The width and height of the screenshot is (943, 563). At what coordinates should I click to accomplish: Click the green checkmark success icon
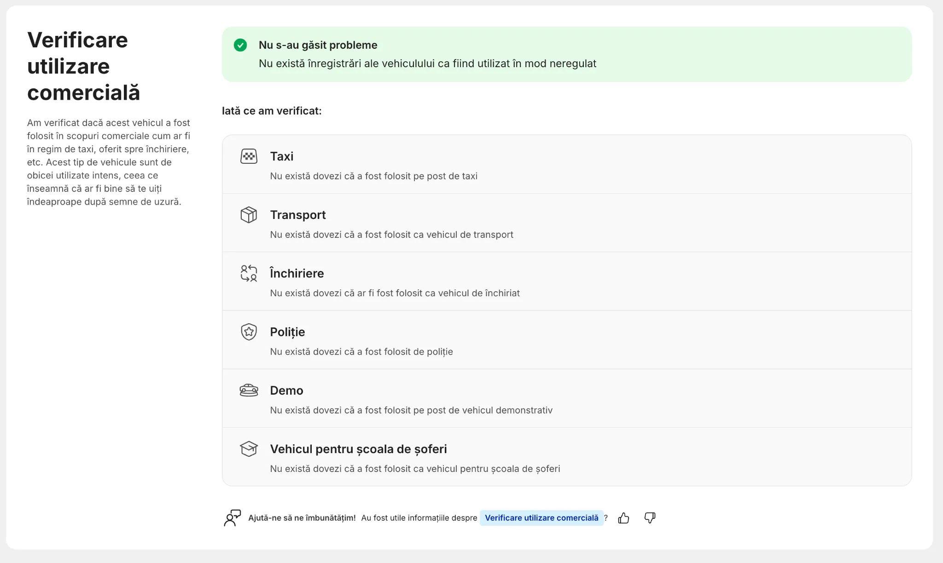click(240, 45)
